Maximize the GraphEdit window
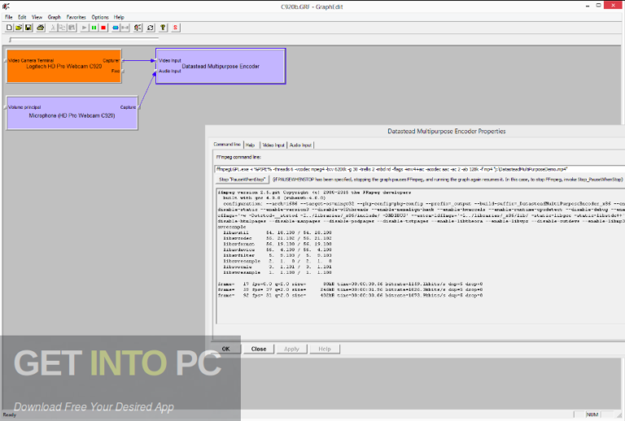The width and height of the screenshot is (625, 421). 598,5
